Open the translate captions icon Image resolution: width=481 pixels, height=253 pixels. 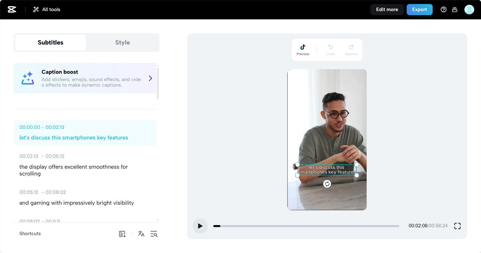pyautogui.click(x=141, y=234)
